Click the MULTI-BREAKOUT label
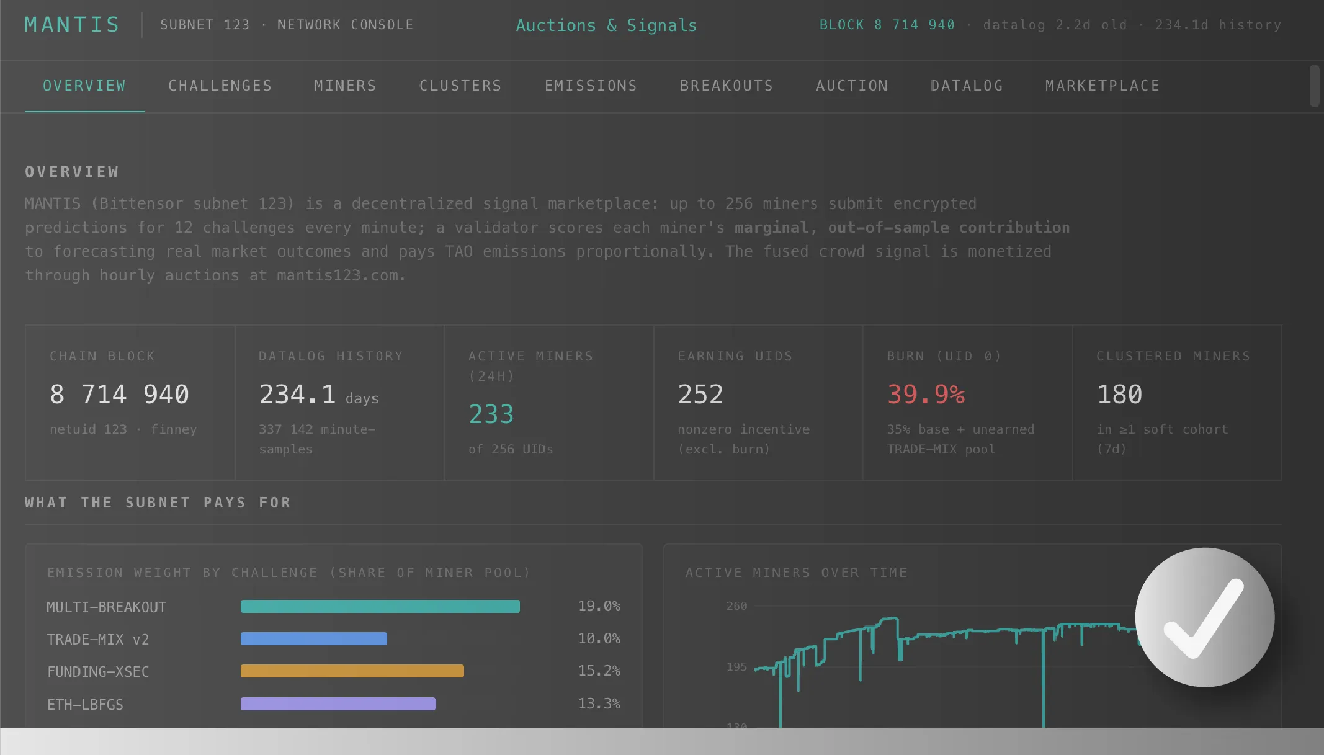1324x755 pixels. [106, 607]
